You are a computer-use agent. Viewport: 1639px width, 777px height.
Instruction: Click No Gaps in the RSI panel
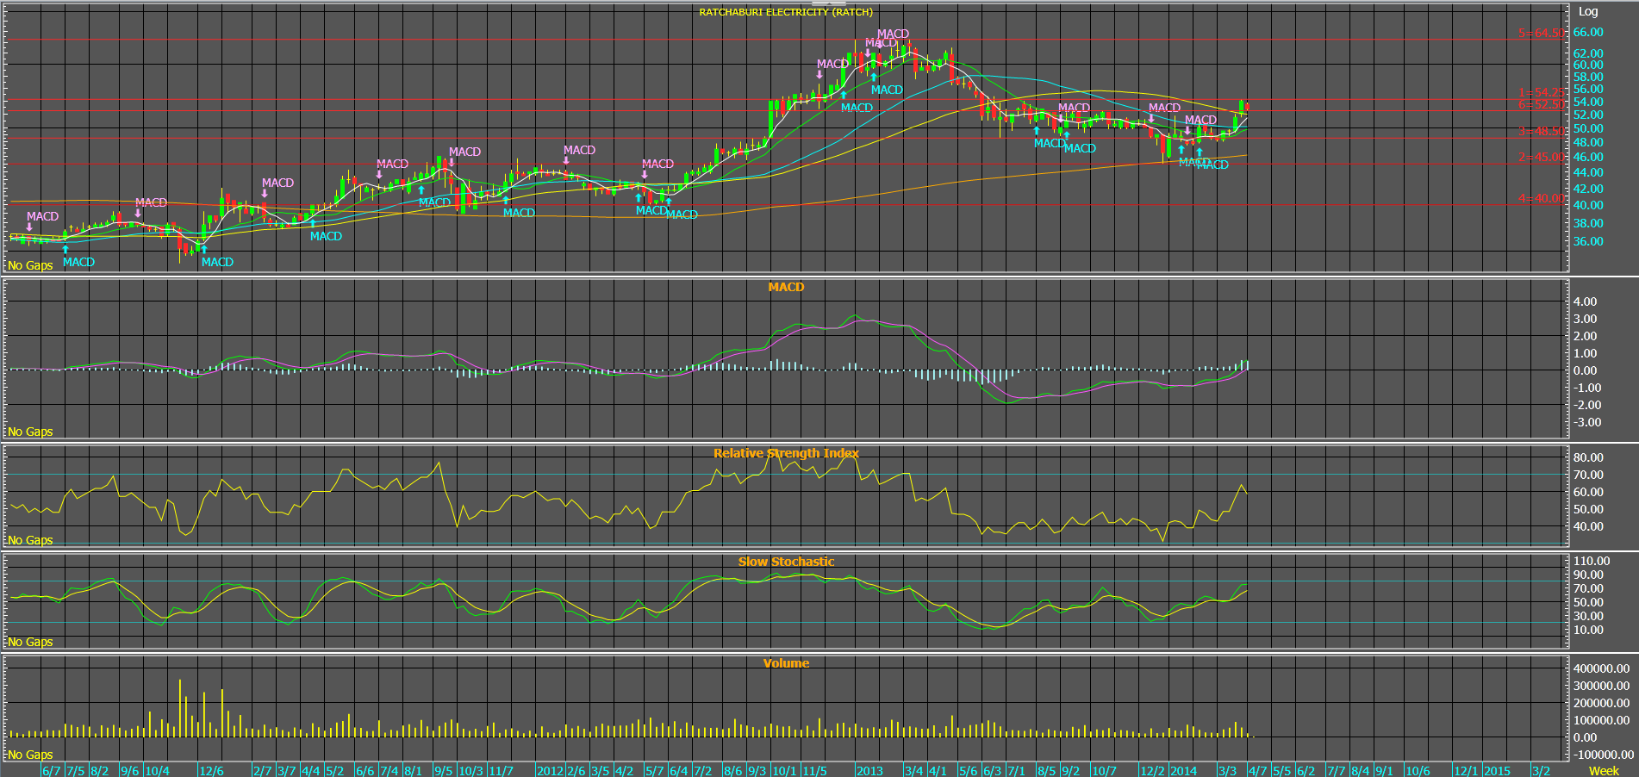click(x=30, y=540)
